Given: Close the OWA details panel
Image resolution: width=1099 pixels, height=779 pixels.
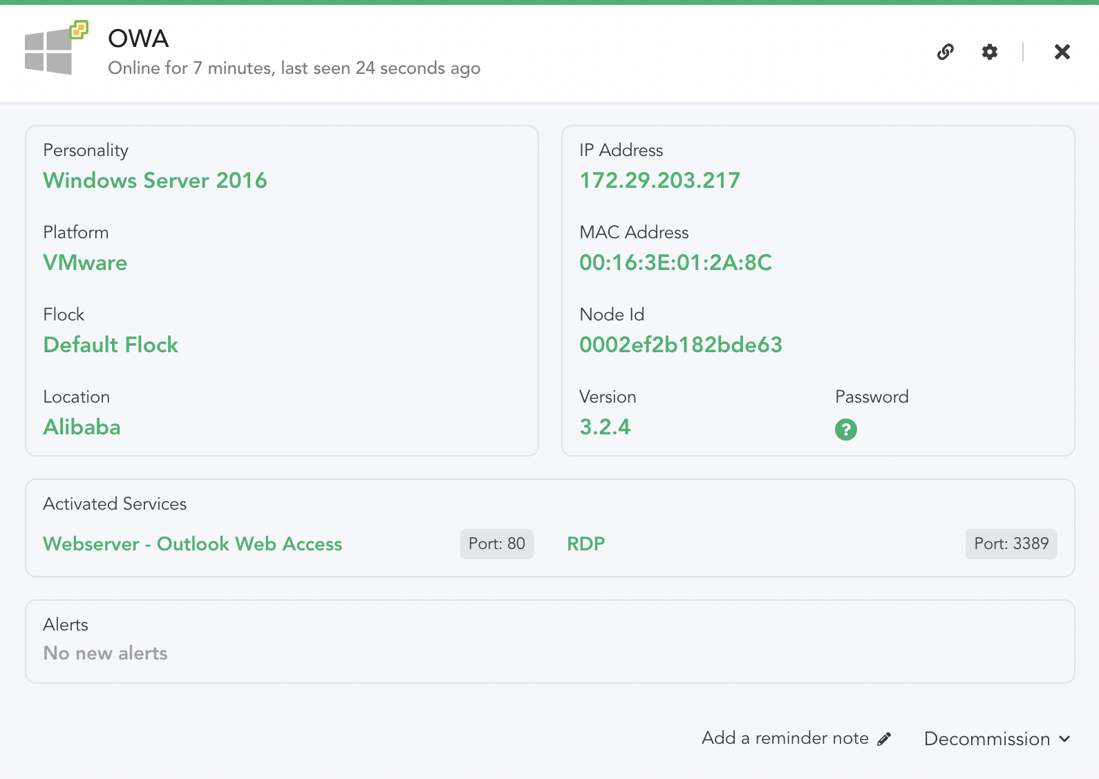Looking at the screenshot, I should pyautogui.click(x=1062, y=52).
